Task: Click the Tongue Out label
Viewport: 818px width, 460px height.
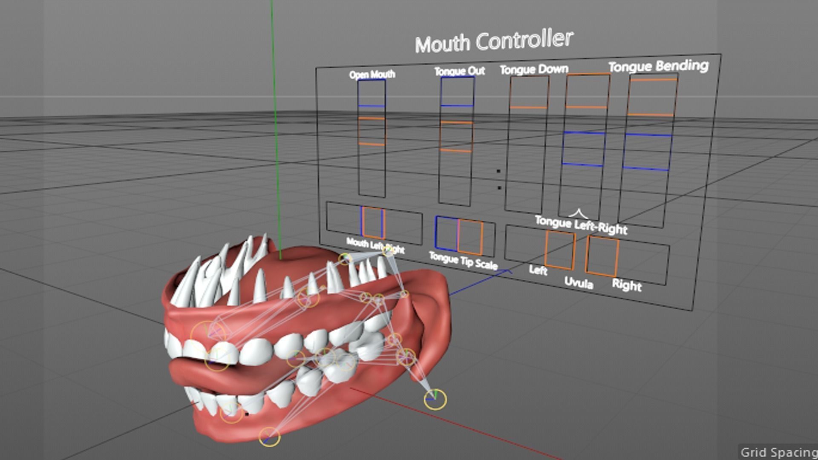Action: pyautogui.click(x=459, y=71)
